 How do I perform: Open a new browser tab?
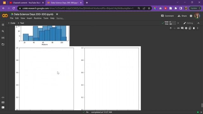(87, 3)
